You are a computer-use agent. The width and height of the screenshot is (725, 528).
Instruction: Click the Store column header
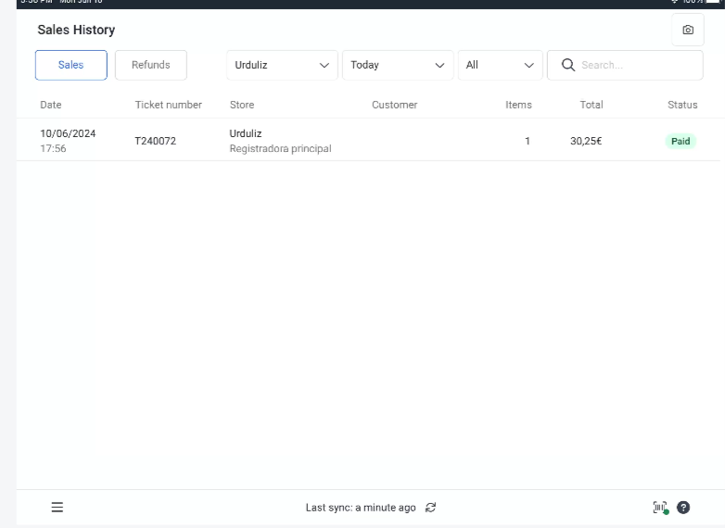242,105
